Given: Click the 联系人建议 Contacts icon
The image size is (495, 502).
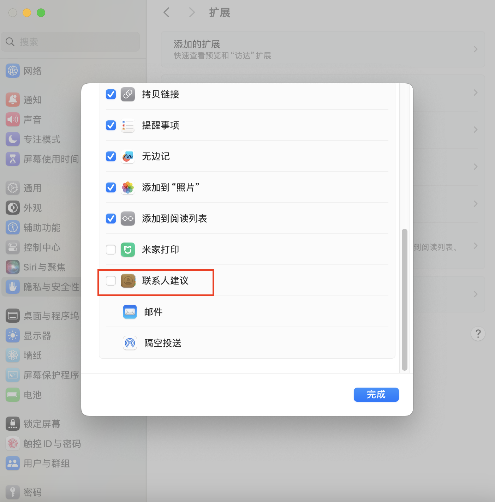Looking at the screenshot, I should 128,281.
